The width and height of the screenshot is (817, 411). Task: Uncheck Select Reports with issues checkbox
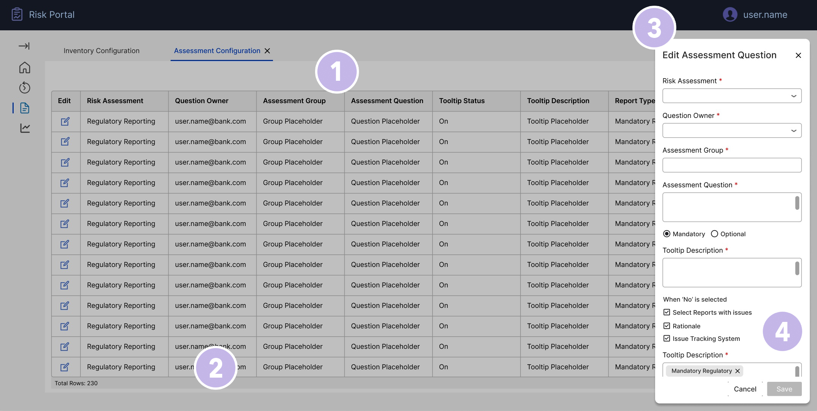pyautogui.click(x=666, y=312)
